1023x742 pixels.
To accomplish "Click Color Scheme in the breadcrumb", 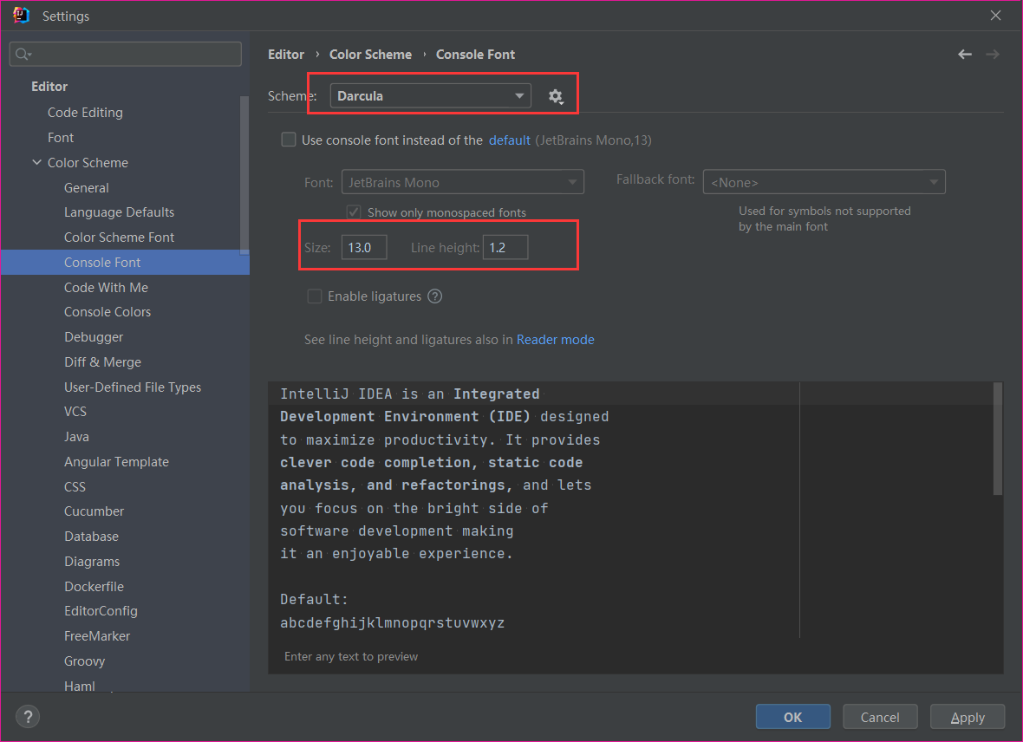I will [x=370, y=54].
